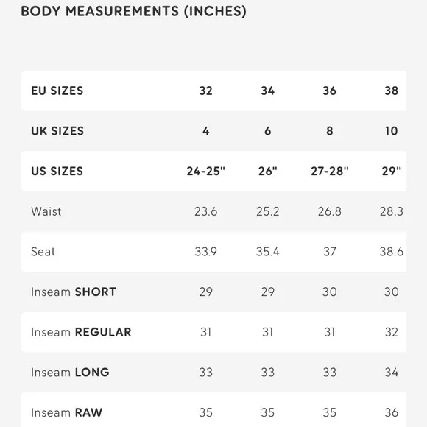
Task: Click UK size 6 cell
Action: pos(268,131)
